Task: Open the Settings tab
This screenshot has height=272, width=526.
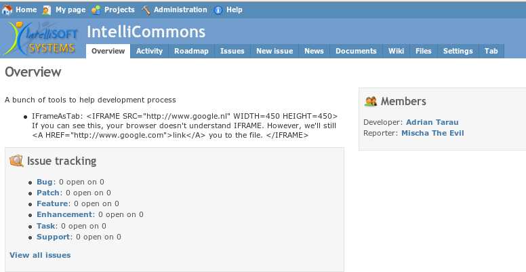Action: [x=458, y=51]
